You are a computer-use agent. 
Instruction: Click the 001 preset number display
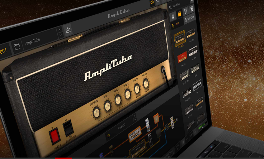point(3,50)
